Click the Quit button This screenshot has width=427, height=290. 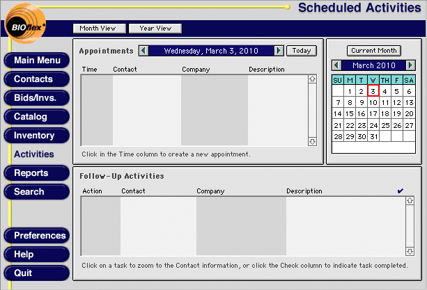pyautogui.click(x=37, y=273)
